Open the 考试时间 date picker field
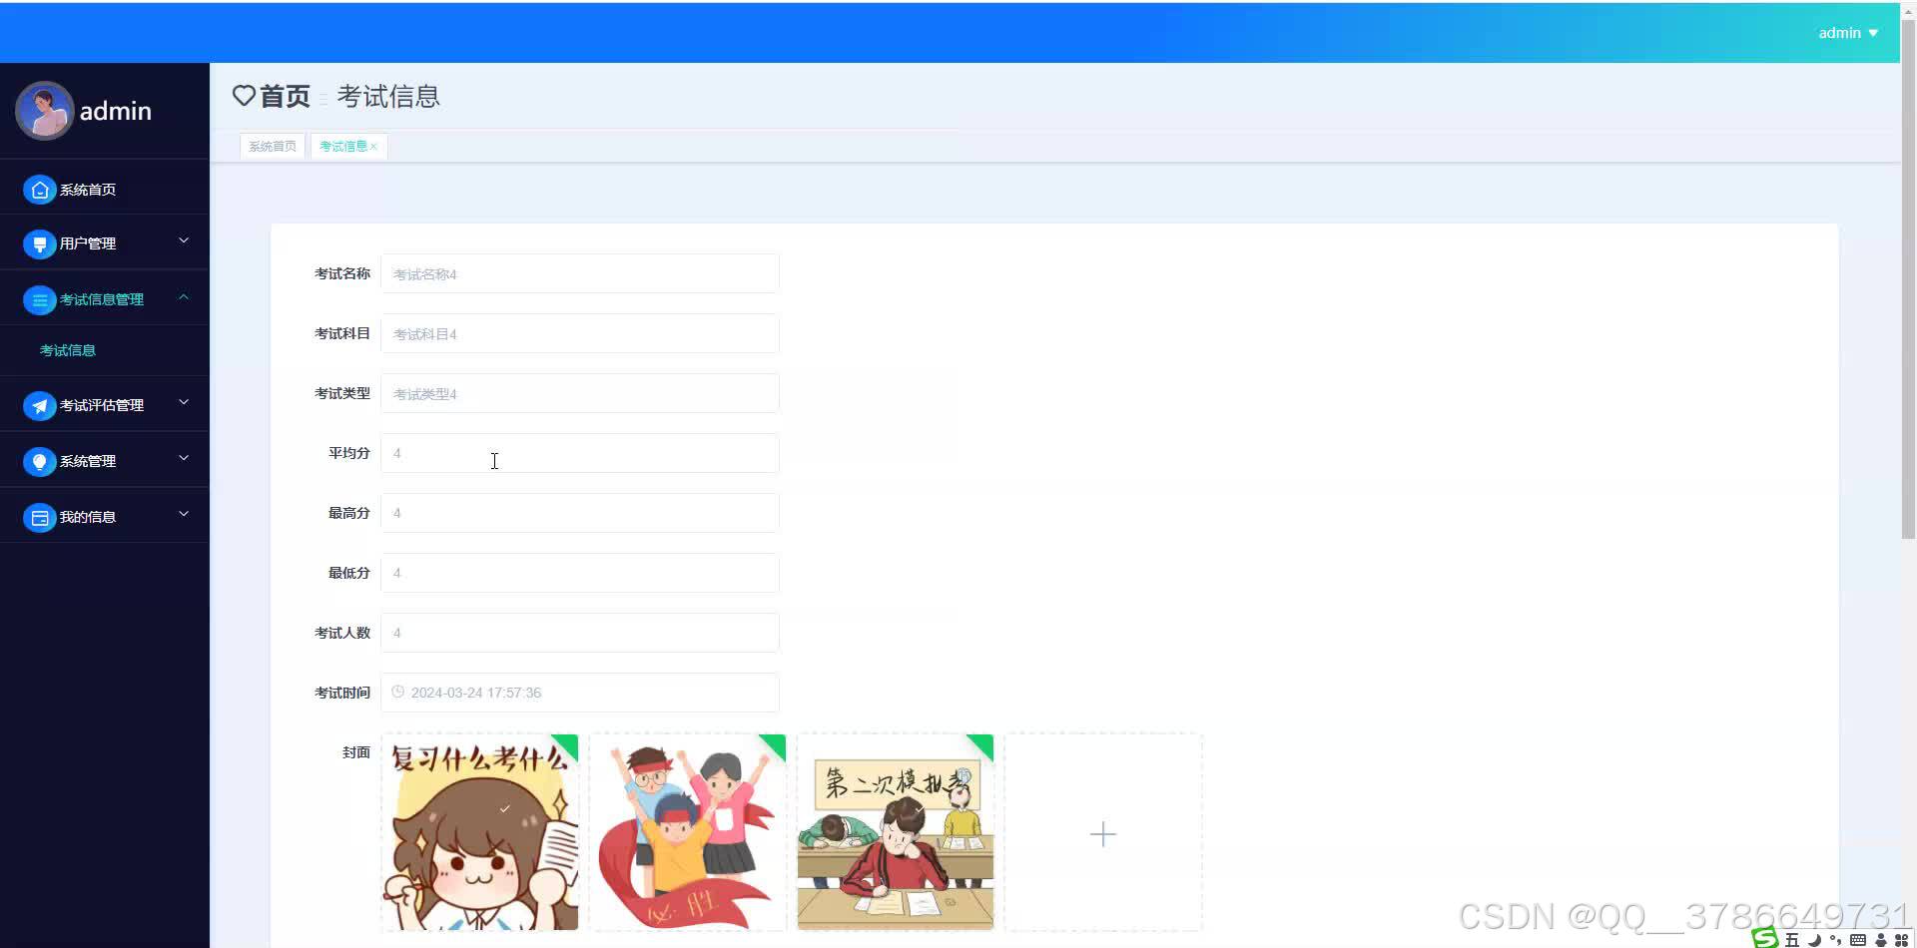 [580, 693]
